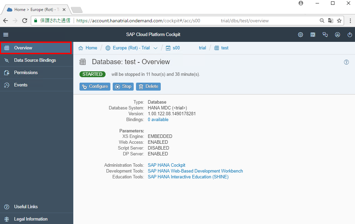This screenshot has height=224, width=355.
Task: Click the Legal Information scales icon
Action: 7,219
